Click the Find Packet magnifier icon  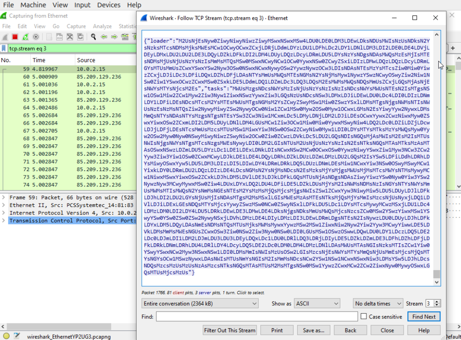[93, 37]
